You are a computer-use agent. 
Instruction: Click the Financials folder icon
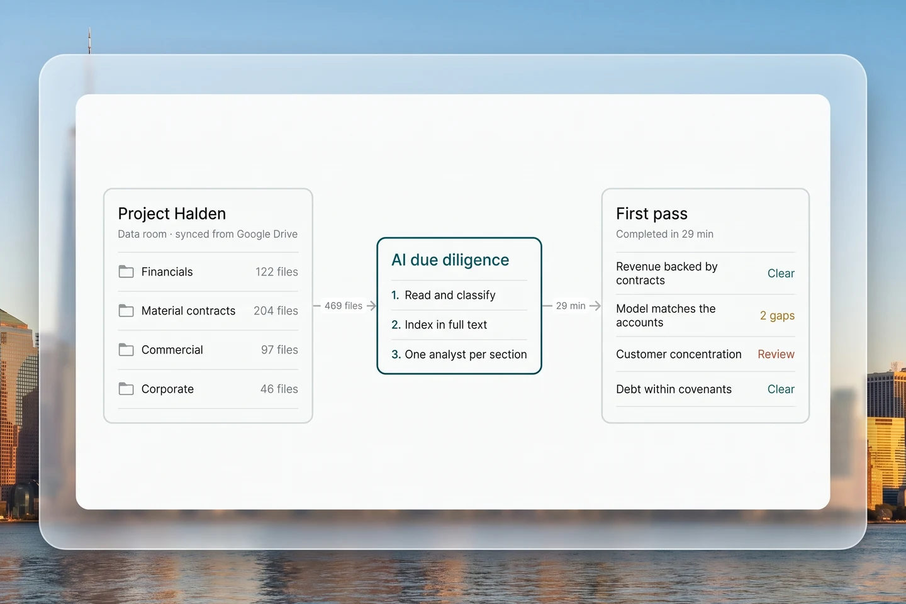pyautogui.click(x=126, y=272)
